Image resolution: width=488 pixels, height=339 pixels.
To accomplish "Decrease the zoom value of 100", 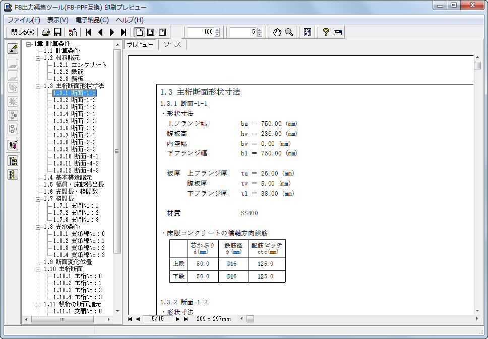I will pos(217,34).
